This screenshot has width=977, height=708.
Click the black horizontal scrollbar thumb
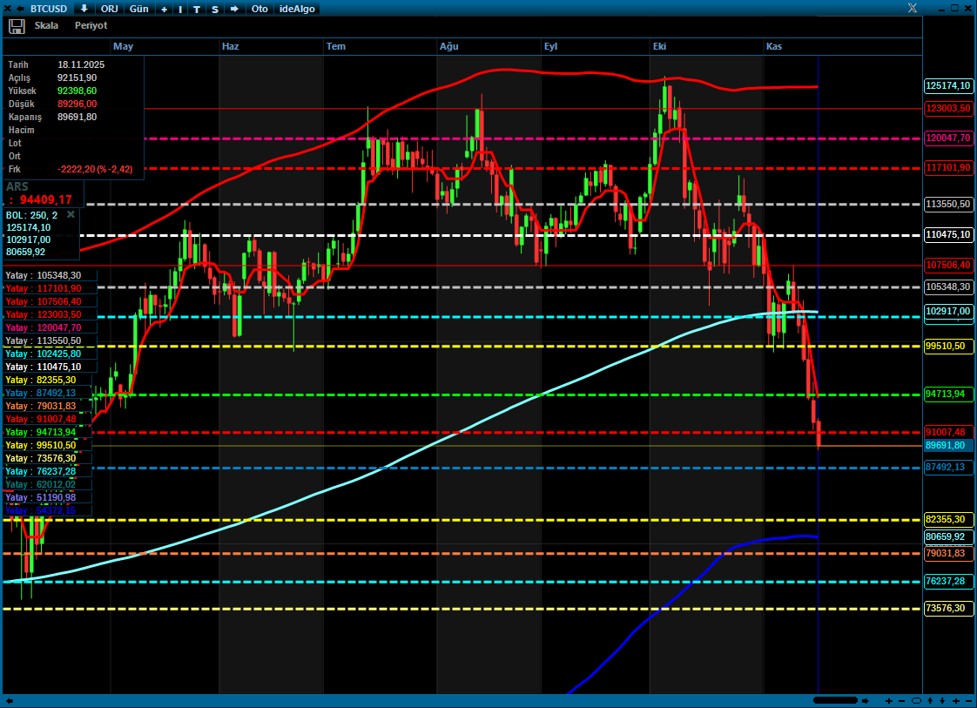(x=836, y=700)
